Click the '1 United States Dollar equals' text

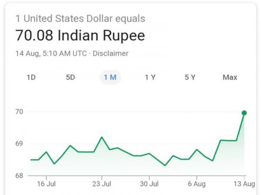click(80, 18)
